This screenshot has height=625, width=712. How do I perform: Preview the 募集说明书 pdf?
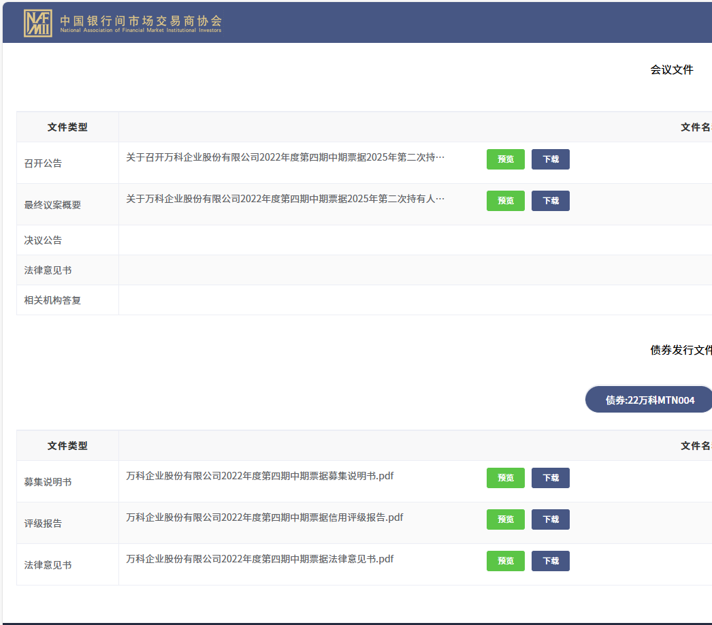click(x=505, y=478)
